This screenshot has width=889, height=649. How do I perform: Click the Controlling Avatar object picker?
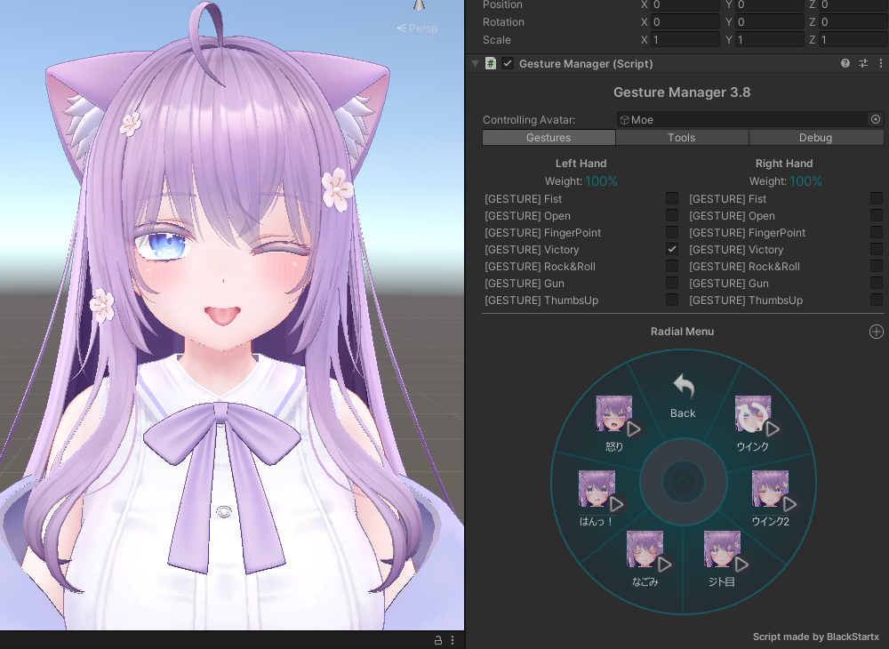tap(876, 120)
